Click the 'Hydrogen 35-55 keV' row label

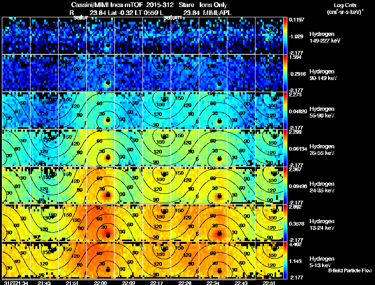click(322, 150)
